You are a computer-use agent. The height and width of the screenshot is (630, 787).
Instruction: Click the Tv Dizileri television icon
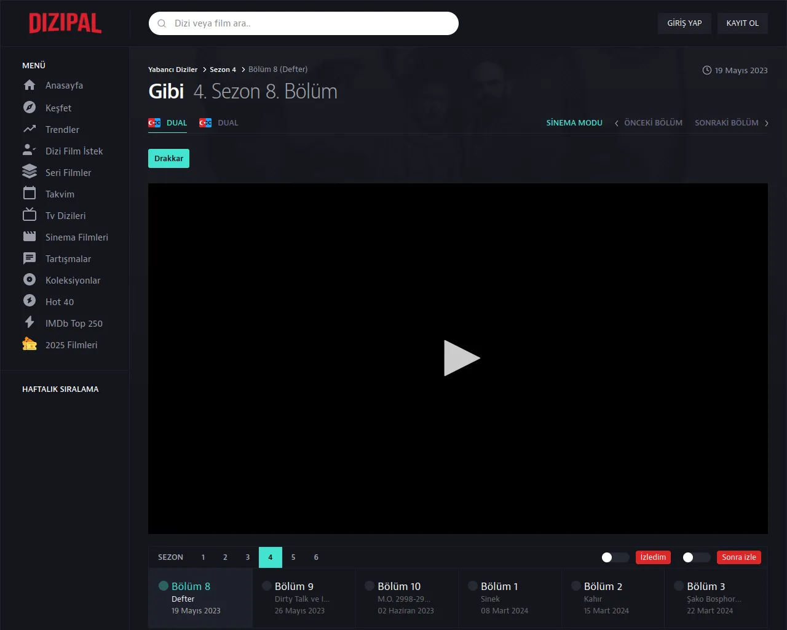(30, 215)
